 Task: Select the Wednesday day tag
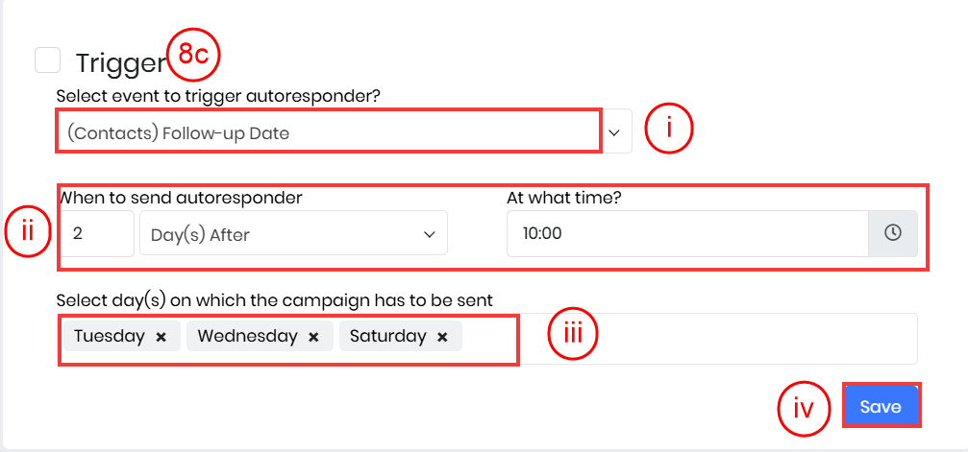click(x=247, y=337)
